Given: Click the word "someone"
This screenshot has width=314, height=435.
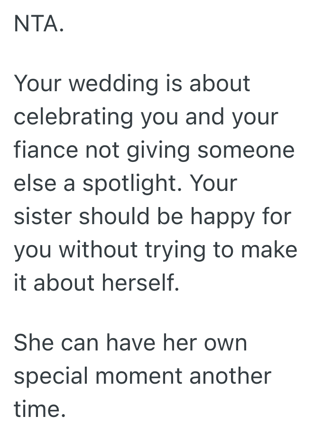Looking at the screenshot, I should coord(246,150).
